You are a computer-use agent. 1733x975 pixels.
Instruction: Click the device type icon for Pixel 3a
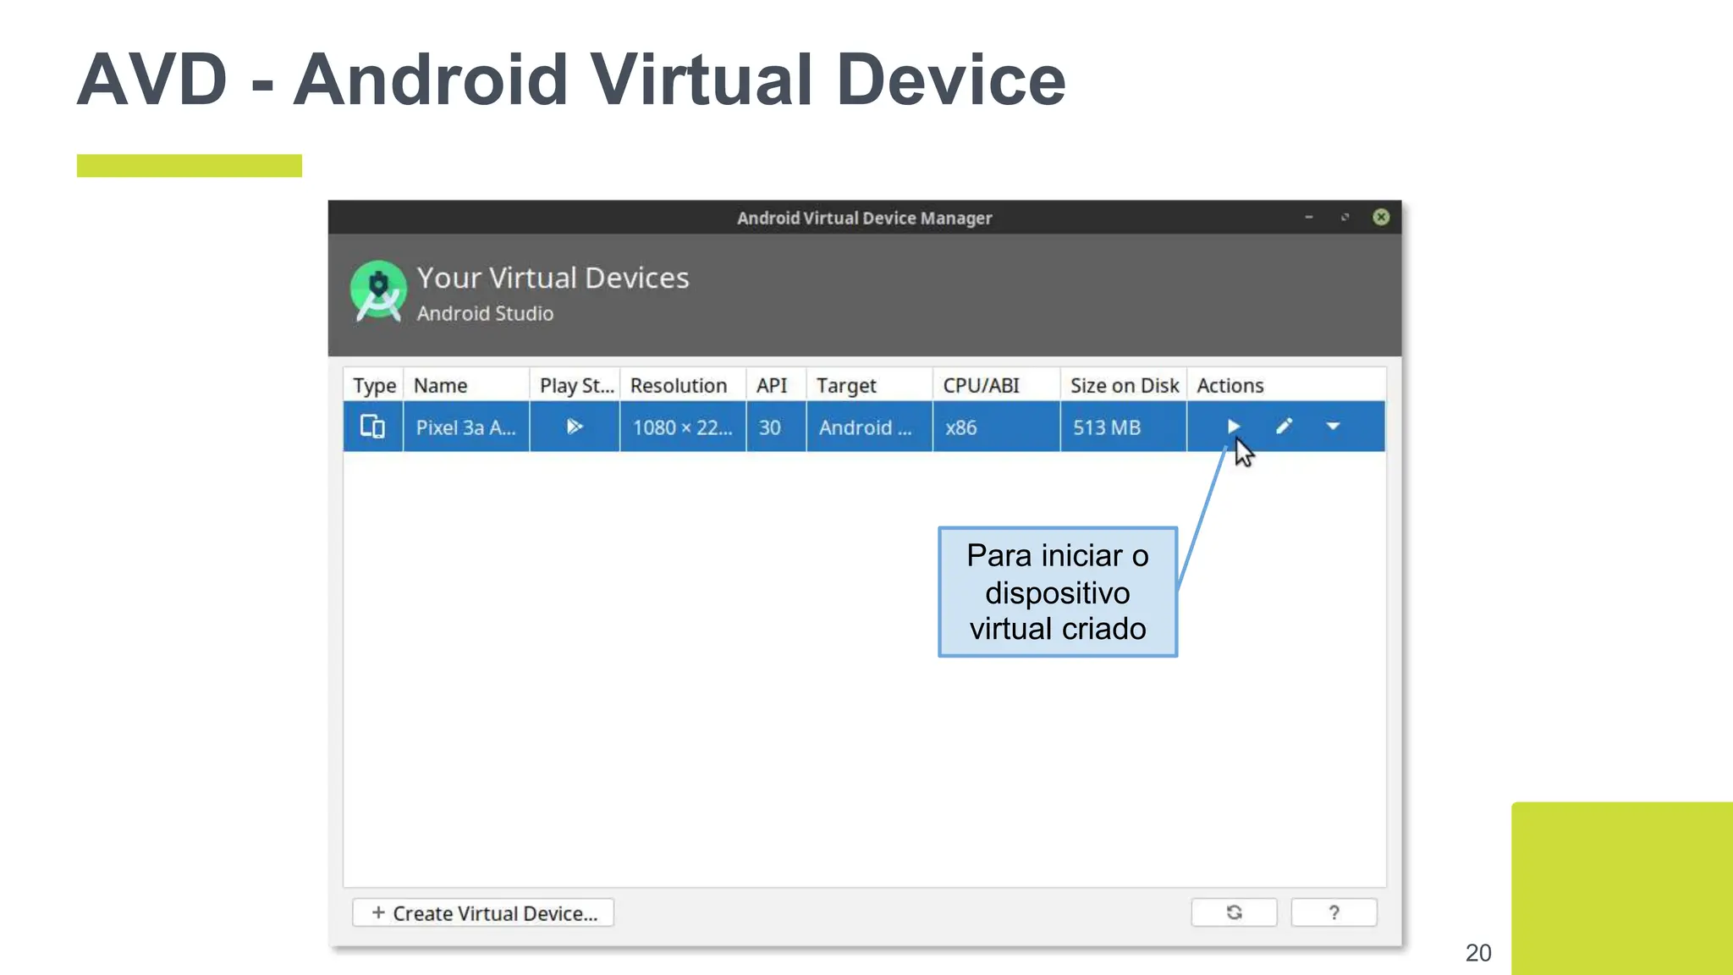click(372, 427)
